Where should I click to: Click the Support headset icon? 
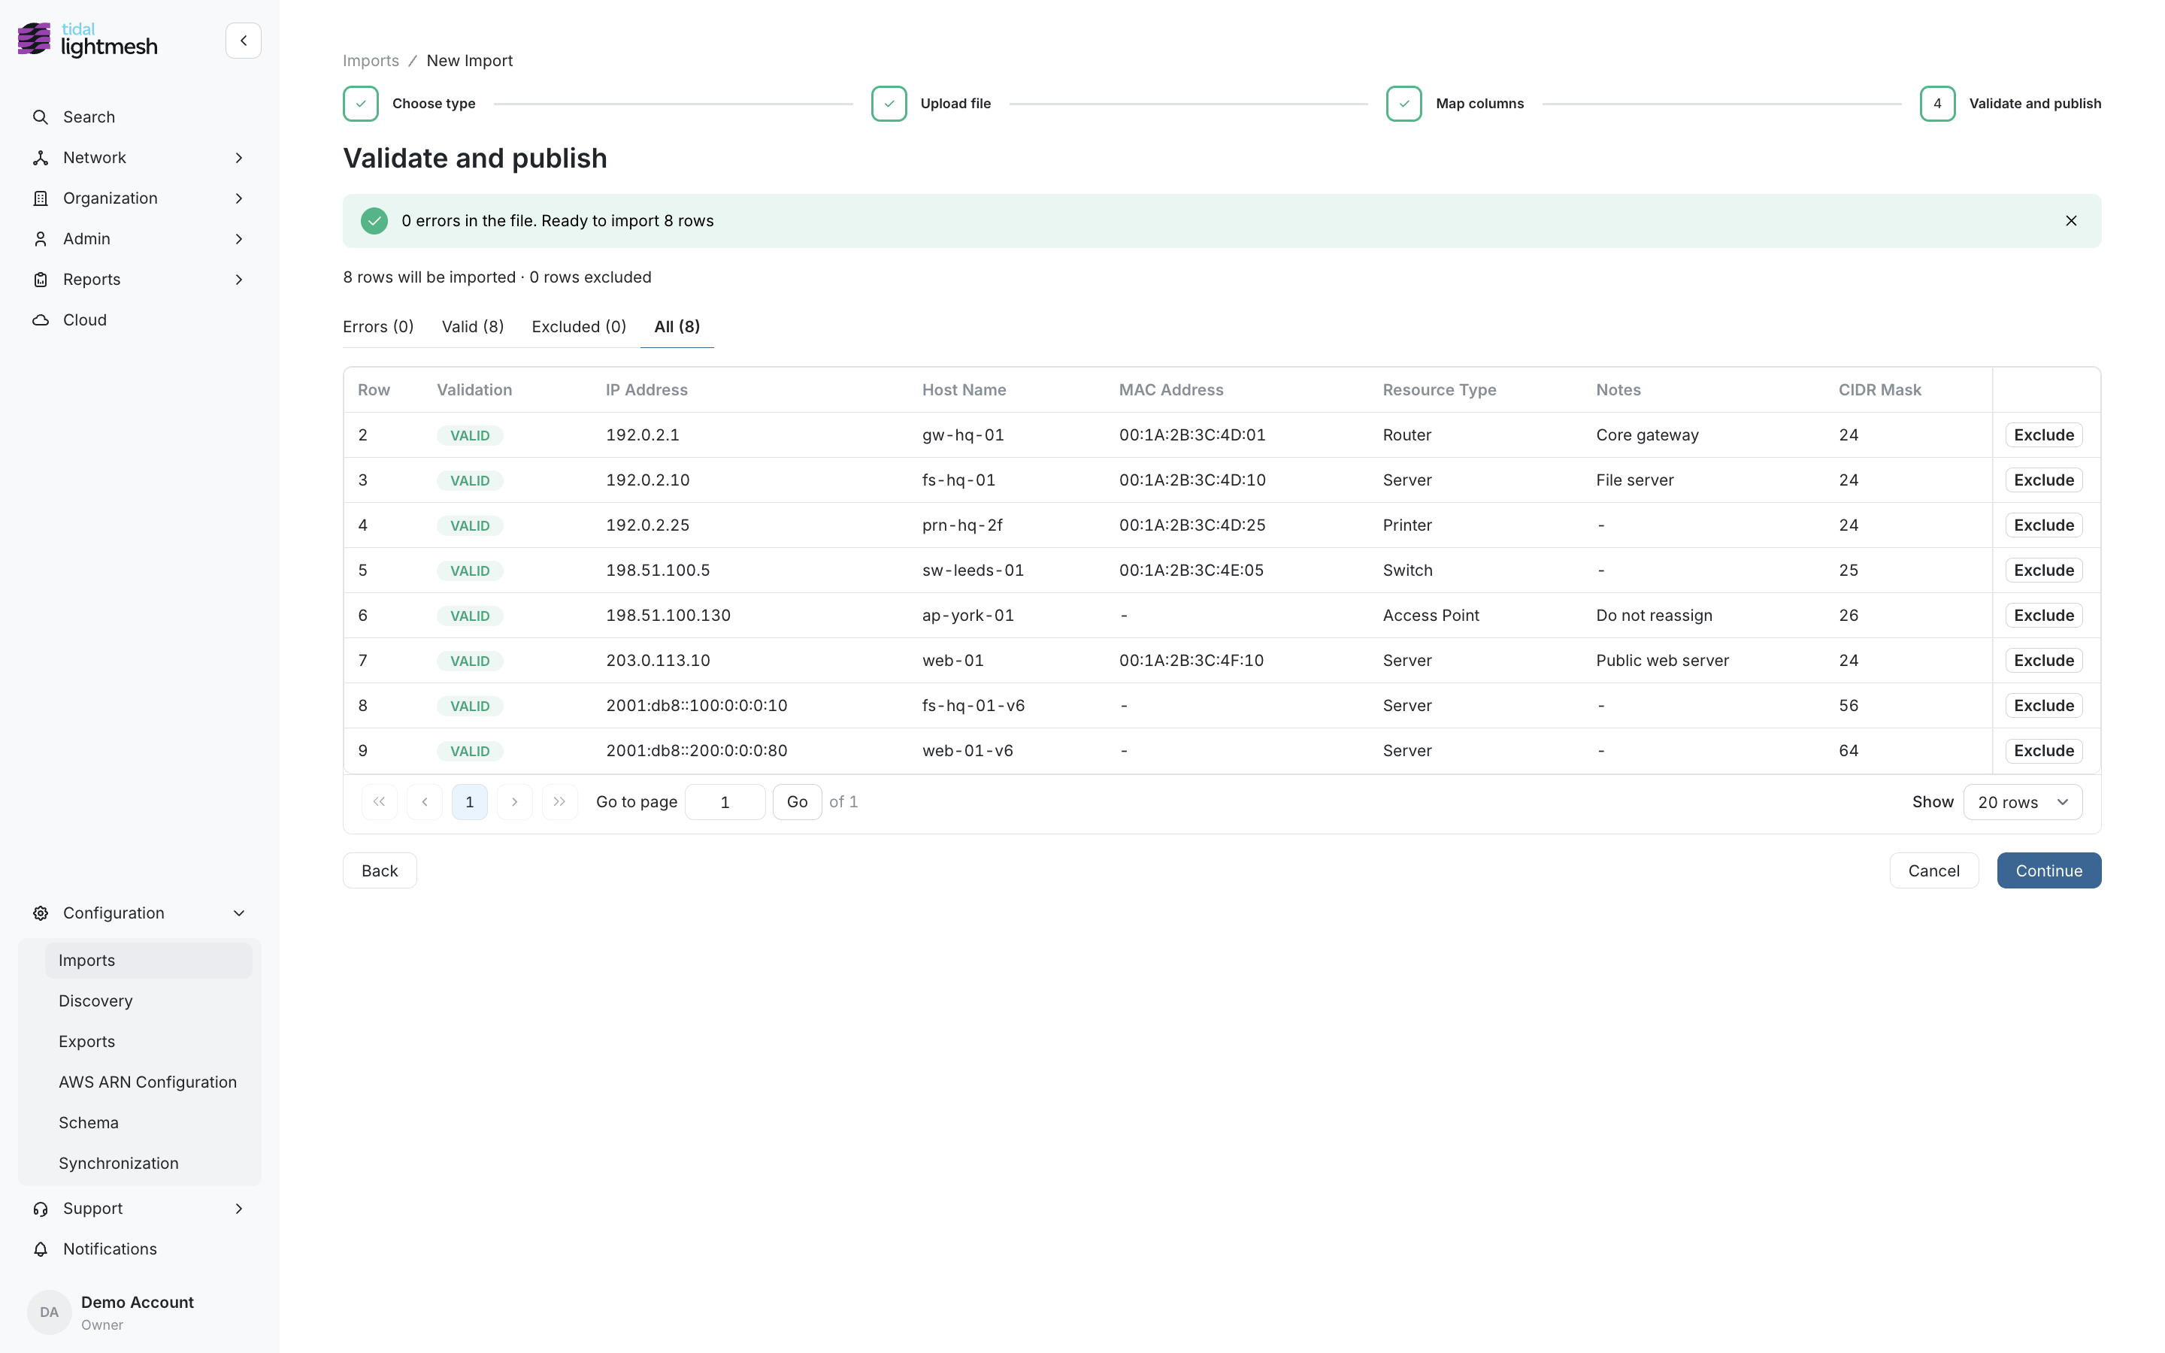click(41, 1208)
